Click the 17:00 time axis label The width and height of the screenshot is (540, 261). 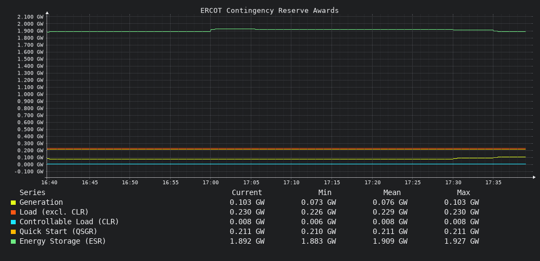click(x=210, y=183)
